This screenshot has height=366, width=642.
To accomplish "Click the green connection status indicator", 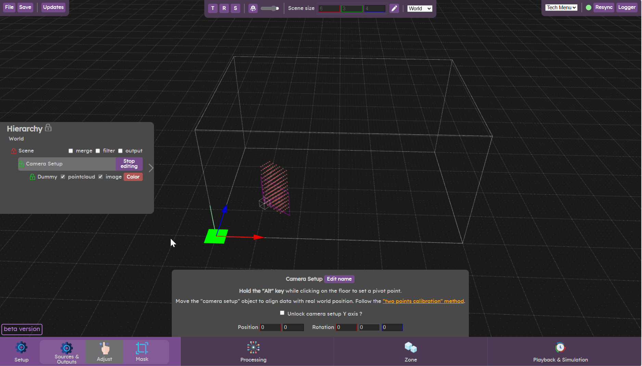I will (x=589, y=8).
